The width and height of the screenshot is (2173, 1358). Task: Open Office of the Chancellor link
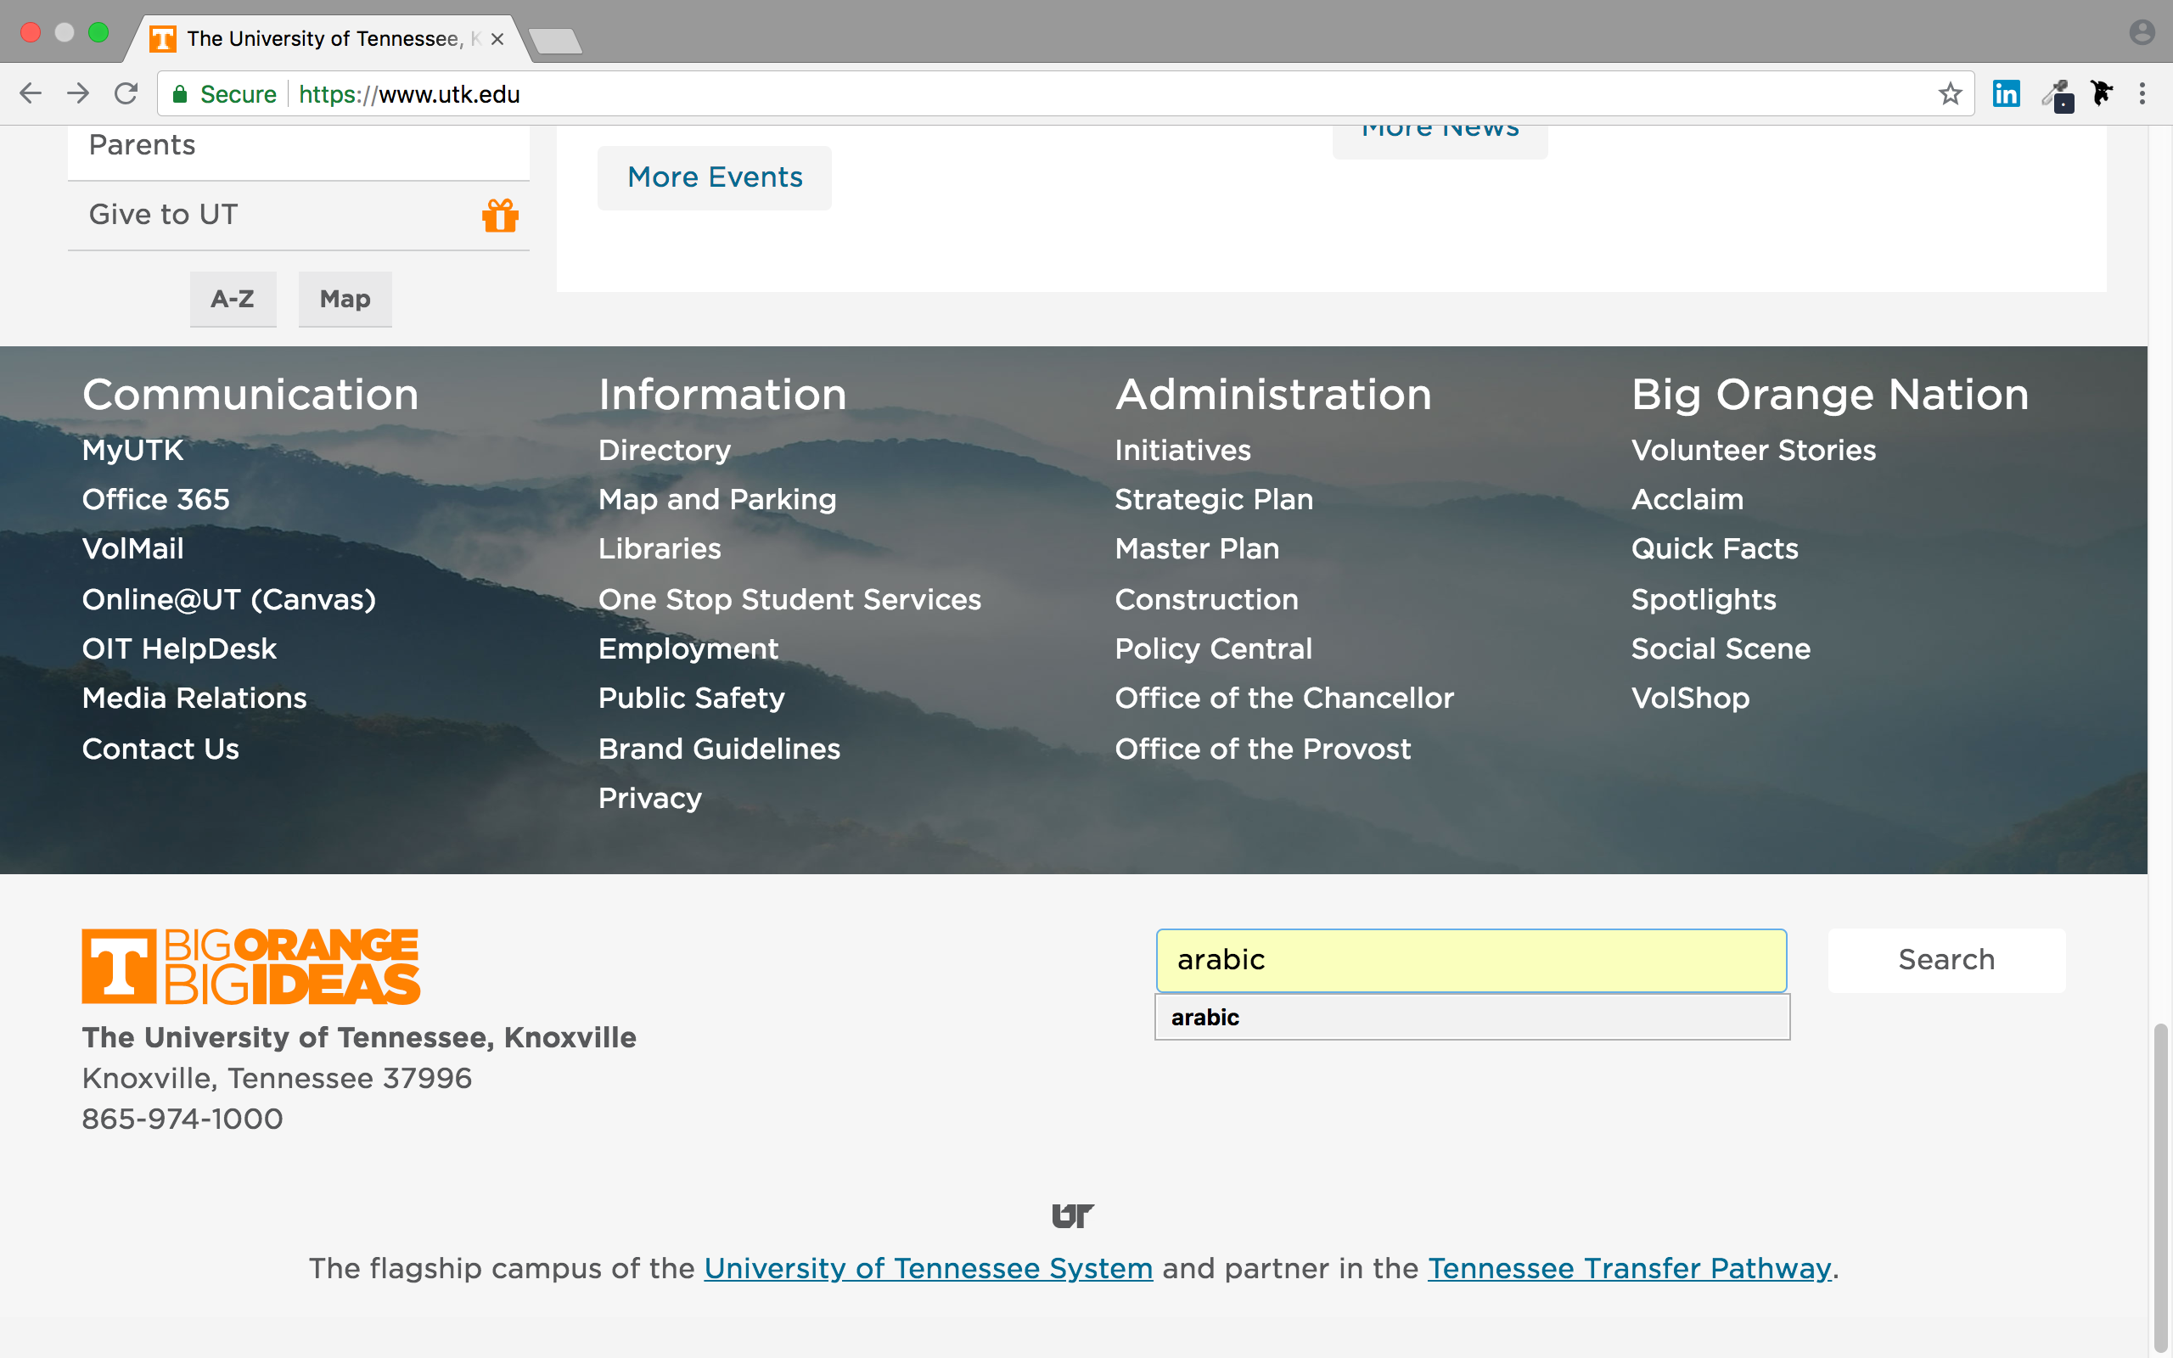click(x=1285, y=698)
